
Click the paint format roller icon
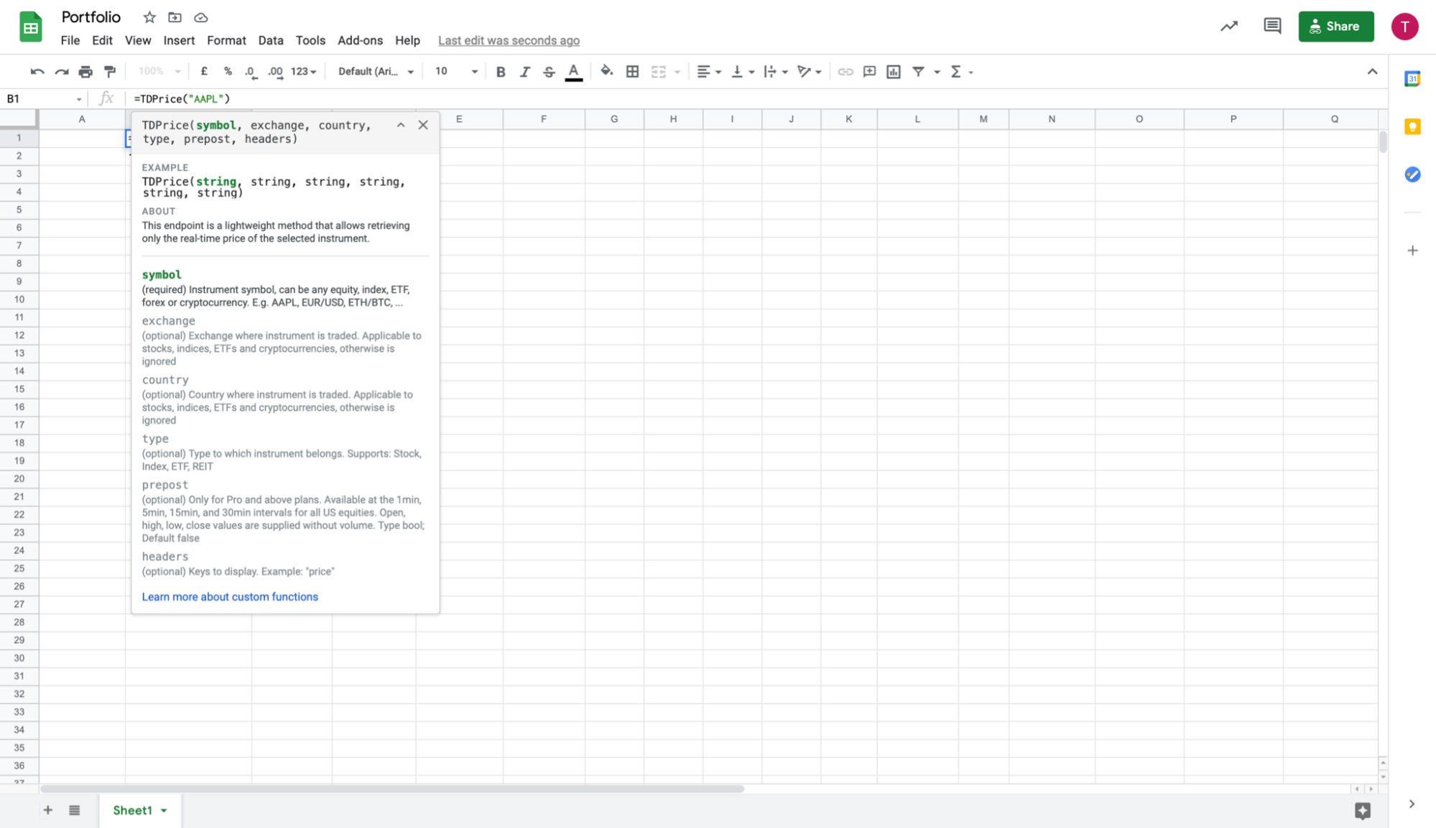(x=110, y=72)
